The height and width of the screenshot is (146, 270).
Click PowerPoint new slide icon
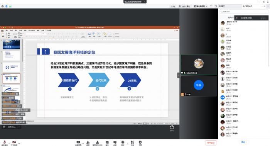15,34
